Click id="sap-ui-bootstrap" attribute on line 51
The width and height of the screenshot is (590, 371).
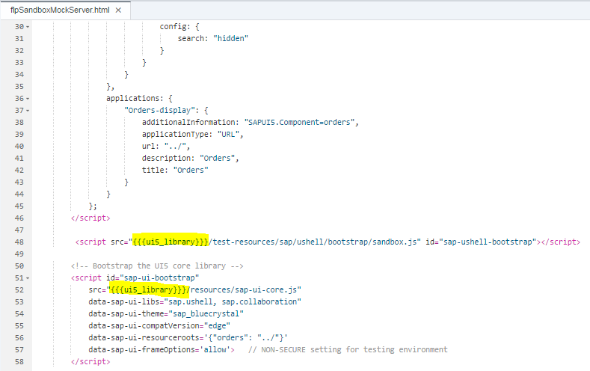tap(153, 278)
